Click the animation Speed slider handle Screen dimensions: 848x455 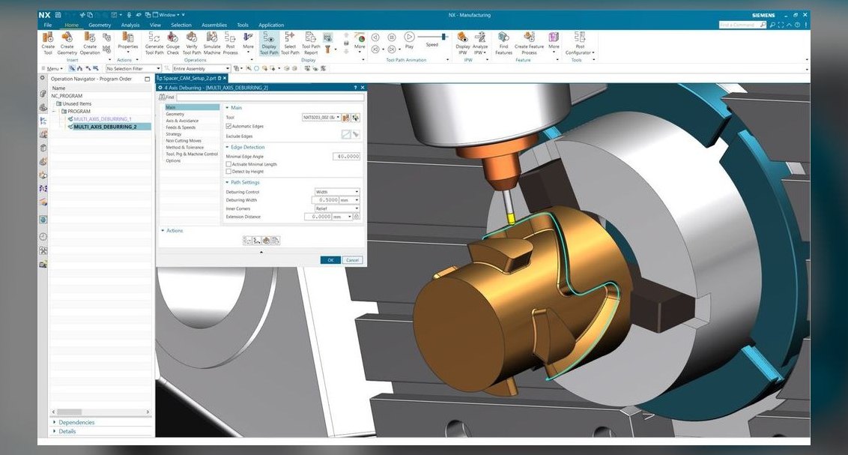(444, 37)
